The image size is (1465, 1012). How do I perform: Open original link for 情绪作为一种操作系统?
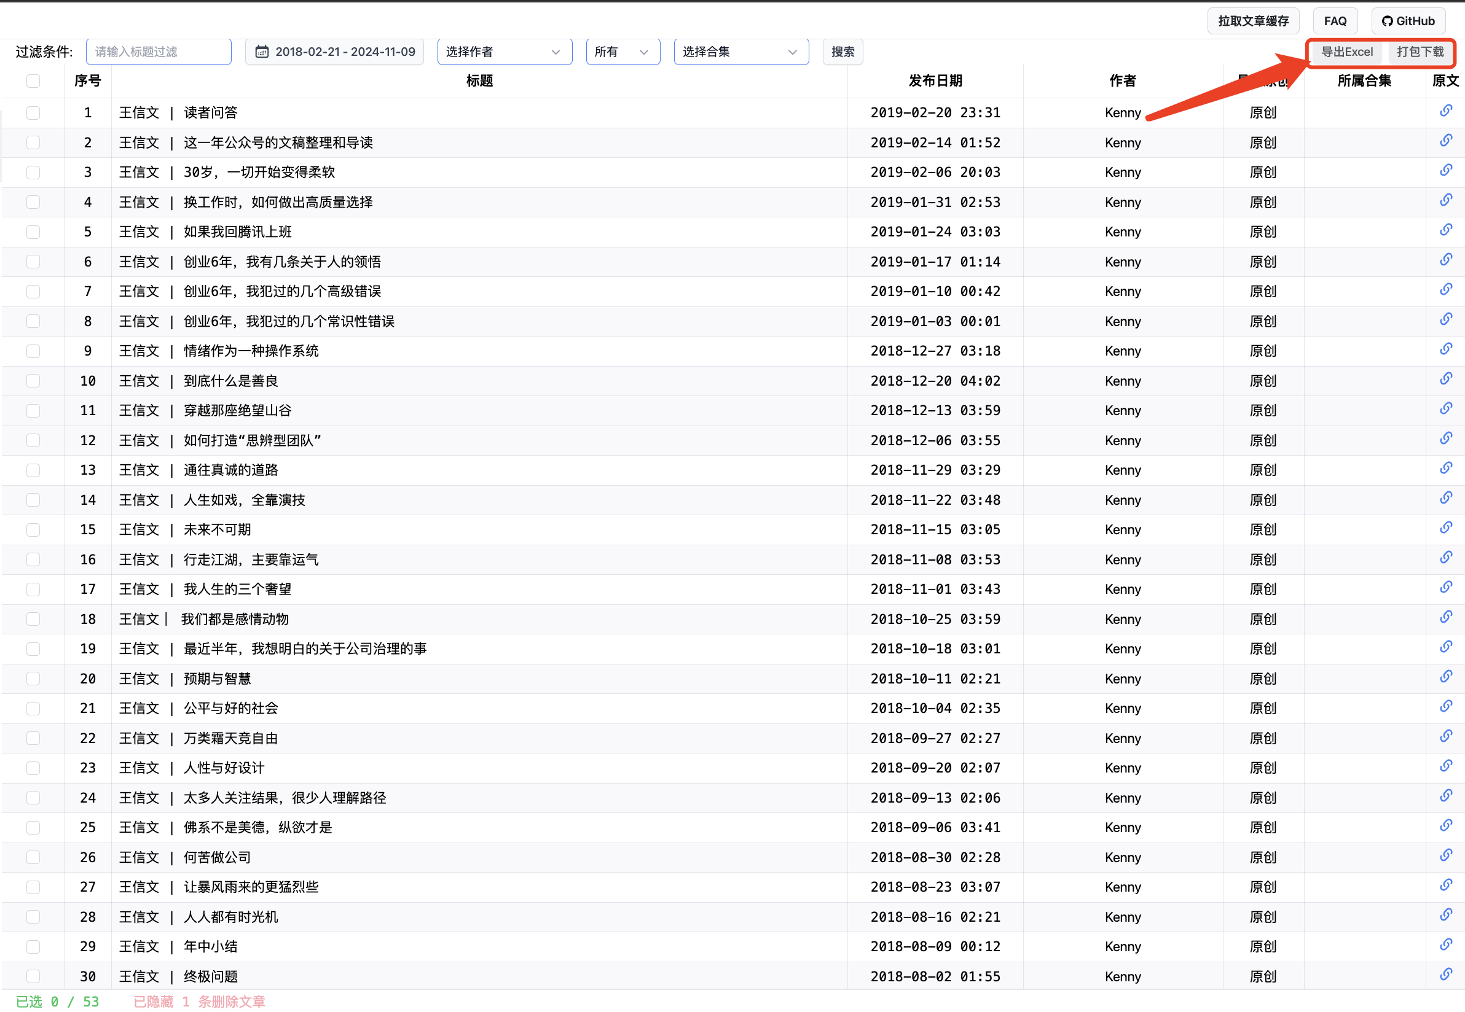[1445, 349]
